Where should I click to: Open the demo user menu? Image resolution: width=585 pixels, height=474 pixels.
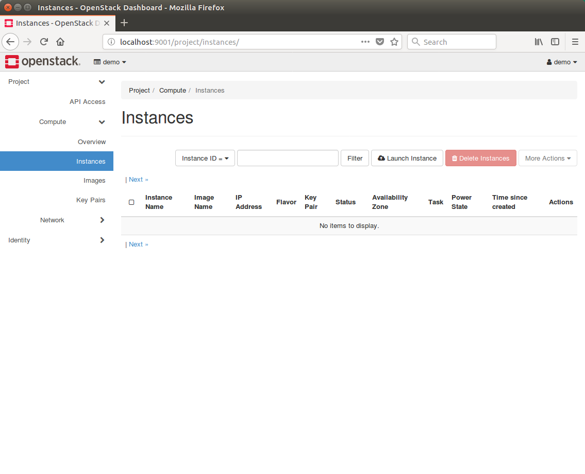coord(562,62)
